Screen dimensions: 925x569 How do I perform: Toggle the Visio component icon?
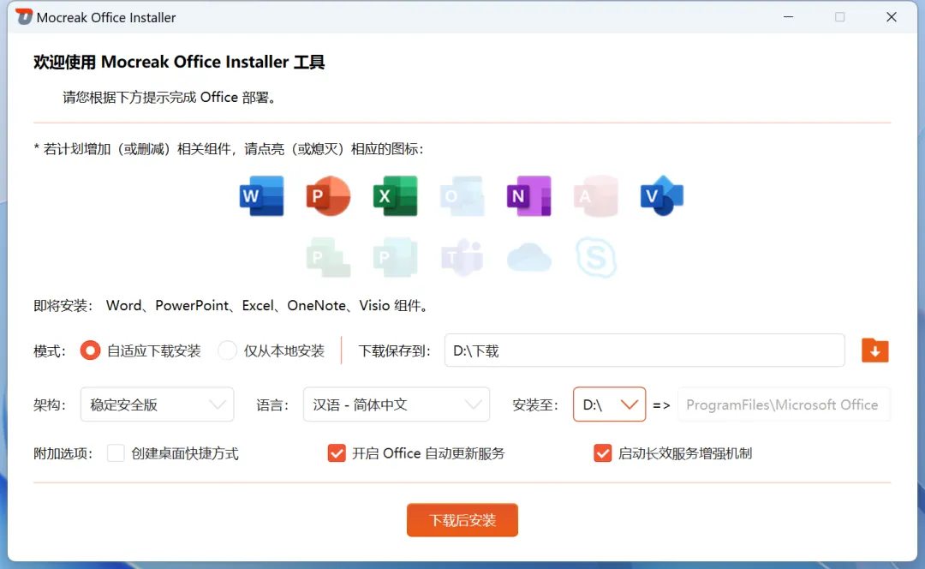click(x=662, y=196)
